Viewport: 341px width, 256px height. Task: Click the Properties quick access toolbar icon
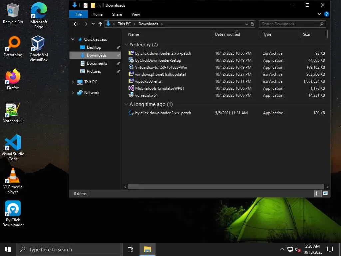pos(86,5)
